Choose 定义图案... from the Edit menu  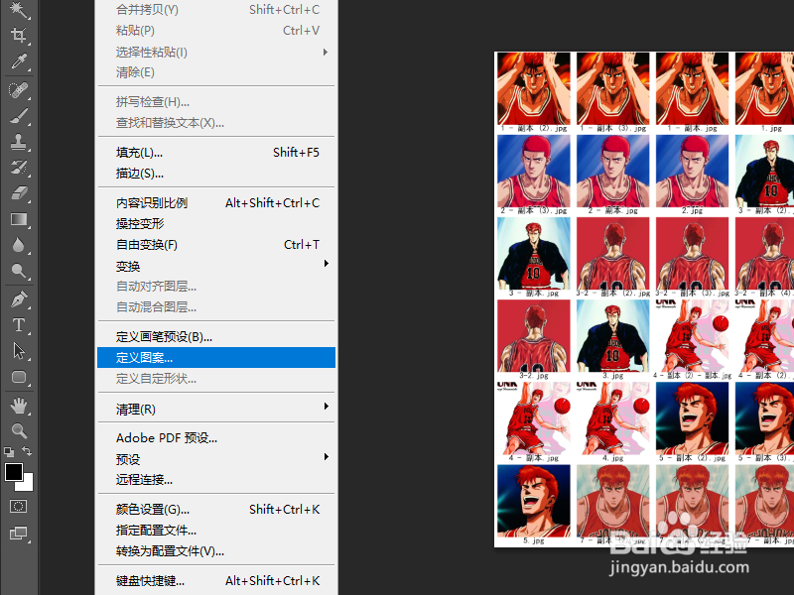click(216, 358)
